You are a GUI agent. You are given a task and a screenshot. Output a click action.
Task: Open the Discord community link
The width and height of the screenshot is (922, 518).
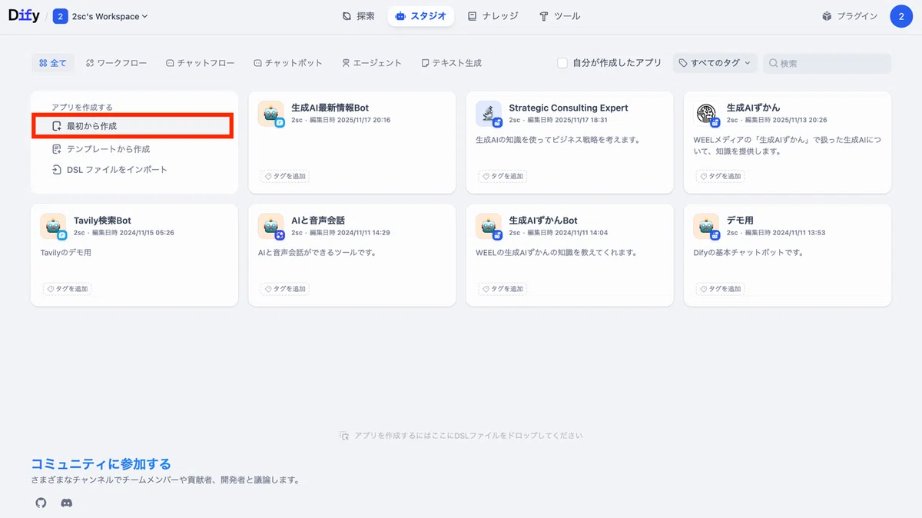pos(67,503)
